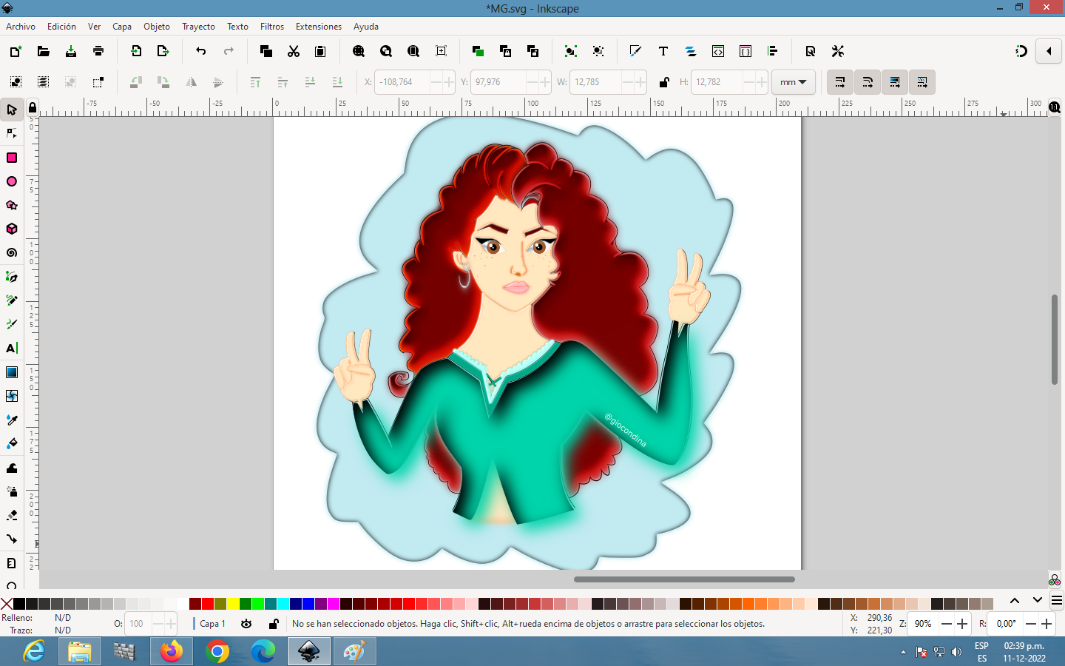This screenshot has height=666, width=1065.
Task: Open the Extensiones menu
Action: [x=319, y=26]
